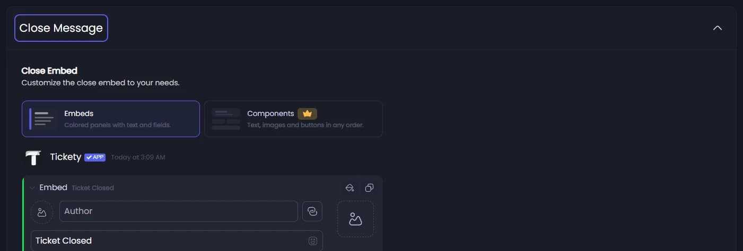This screenshot has width=743, height=251.
Task: Click the Tickety bot username
Action: [x=66, y=157]
